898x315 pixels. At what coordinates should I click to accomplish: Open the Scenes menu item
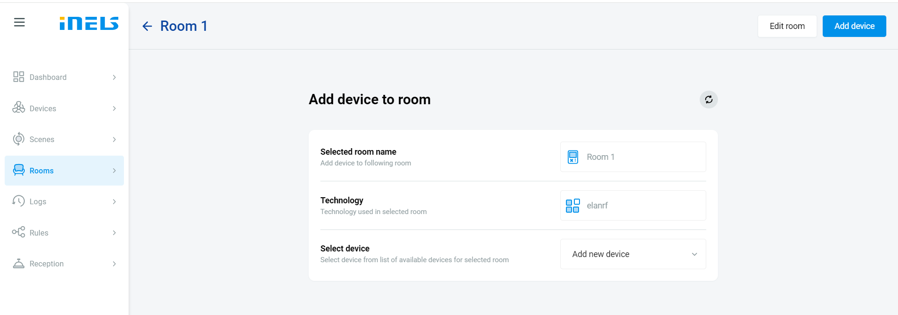tap(42, 139)
